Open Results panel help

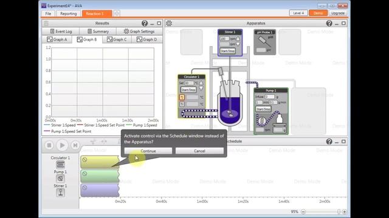(145, 23)
